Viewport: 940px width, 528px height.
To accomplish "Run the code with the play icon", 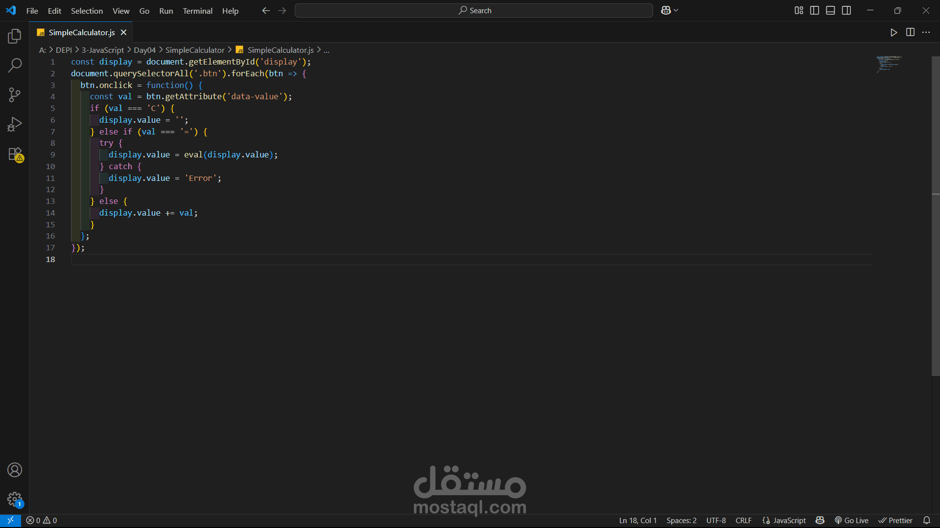I will click(x=894, y=32).
